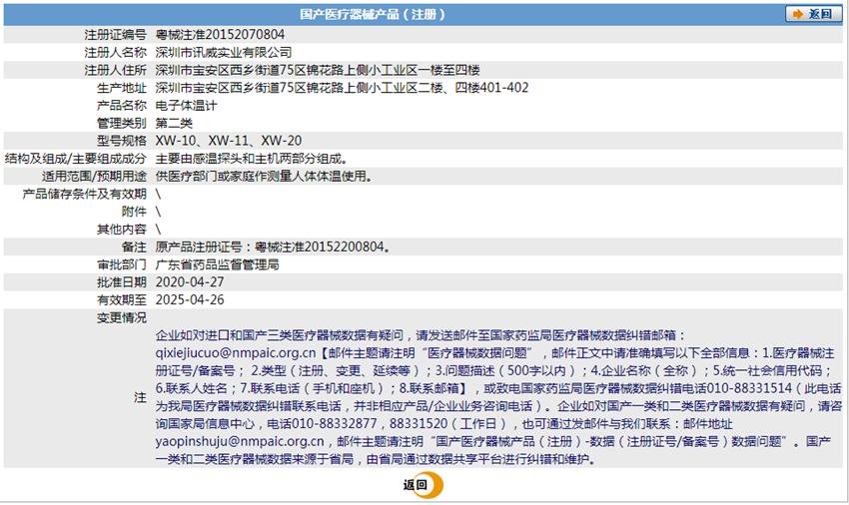Click the 生产地址 field label

coord(122,88)
